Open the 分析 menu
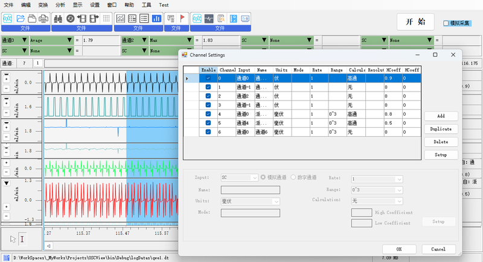 pos(60,4)
